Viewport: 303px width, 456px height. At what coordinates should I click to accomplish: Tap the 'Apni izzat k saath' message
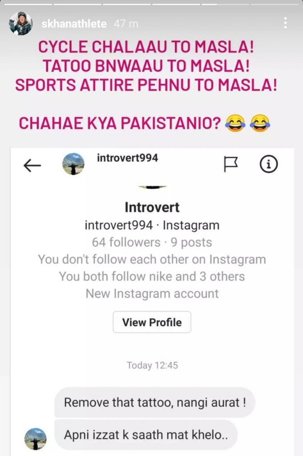click(x=146, y=435)
